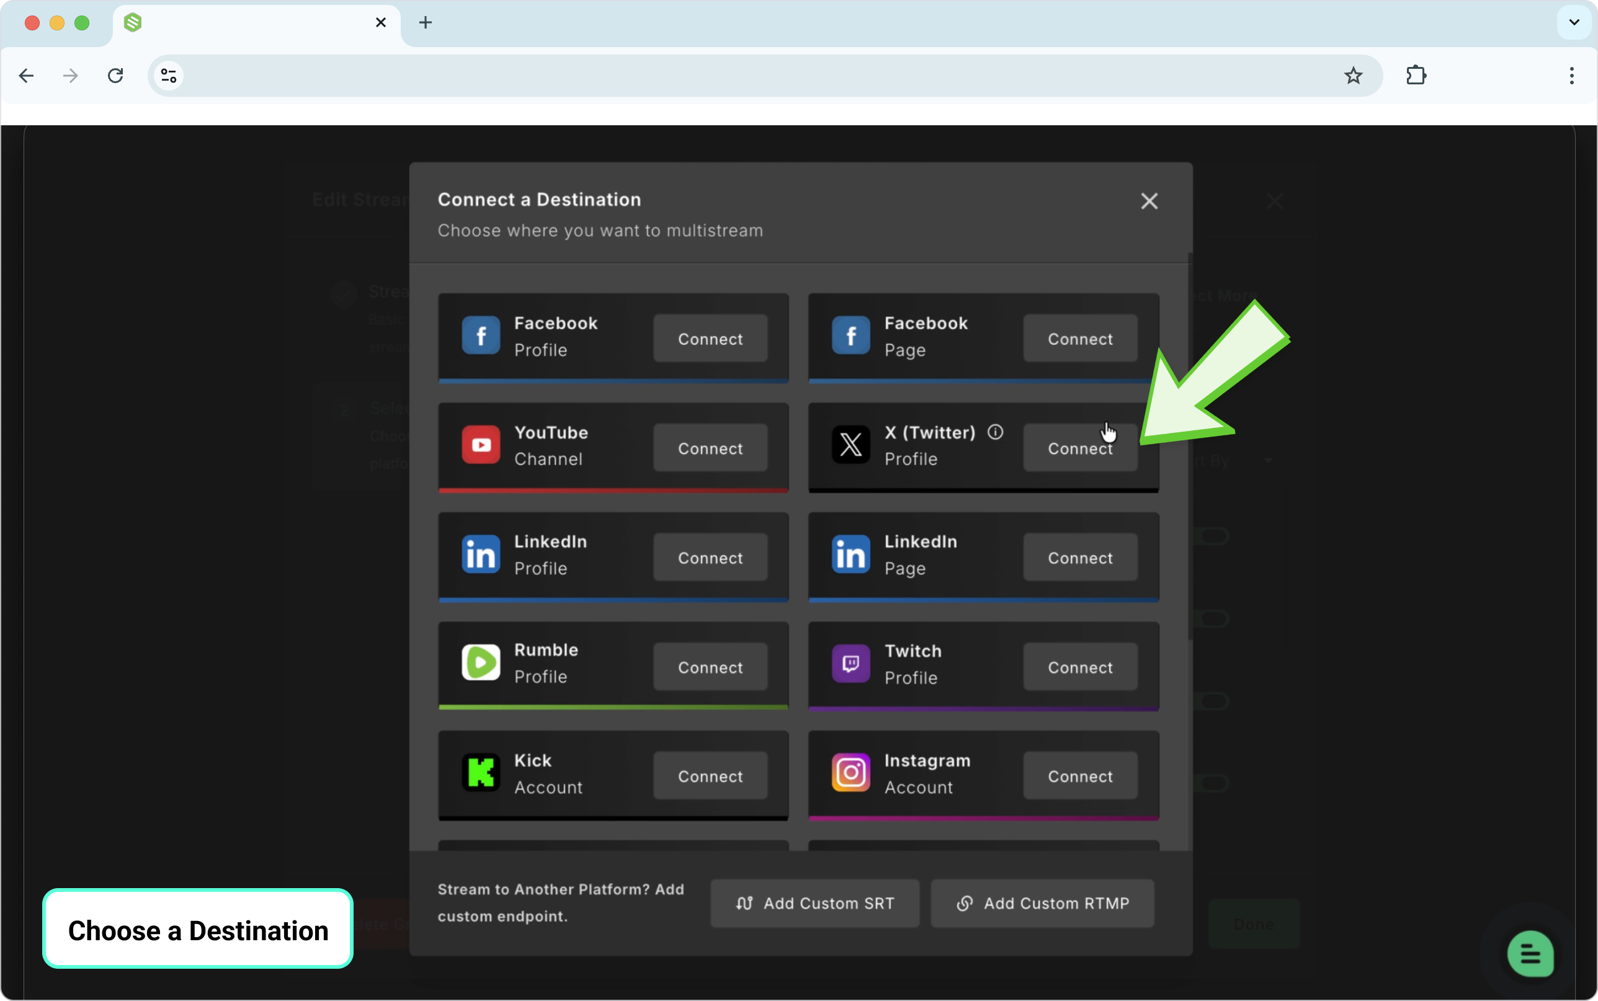The image size is (1598, 1001).
Task: Click the Facebook Profile logo icon
Action: [481, 335]
